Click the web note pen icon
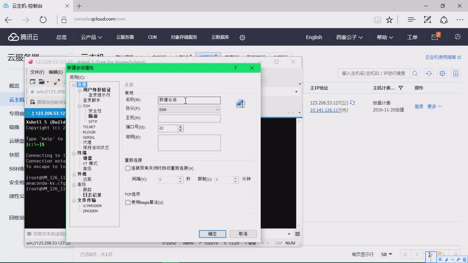Screen dimensions: 468x263 (427, 20)
